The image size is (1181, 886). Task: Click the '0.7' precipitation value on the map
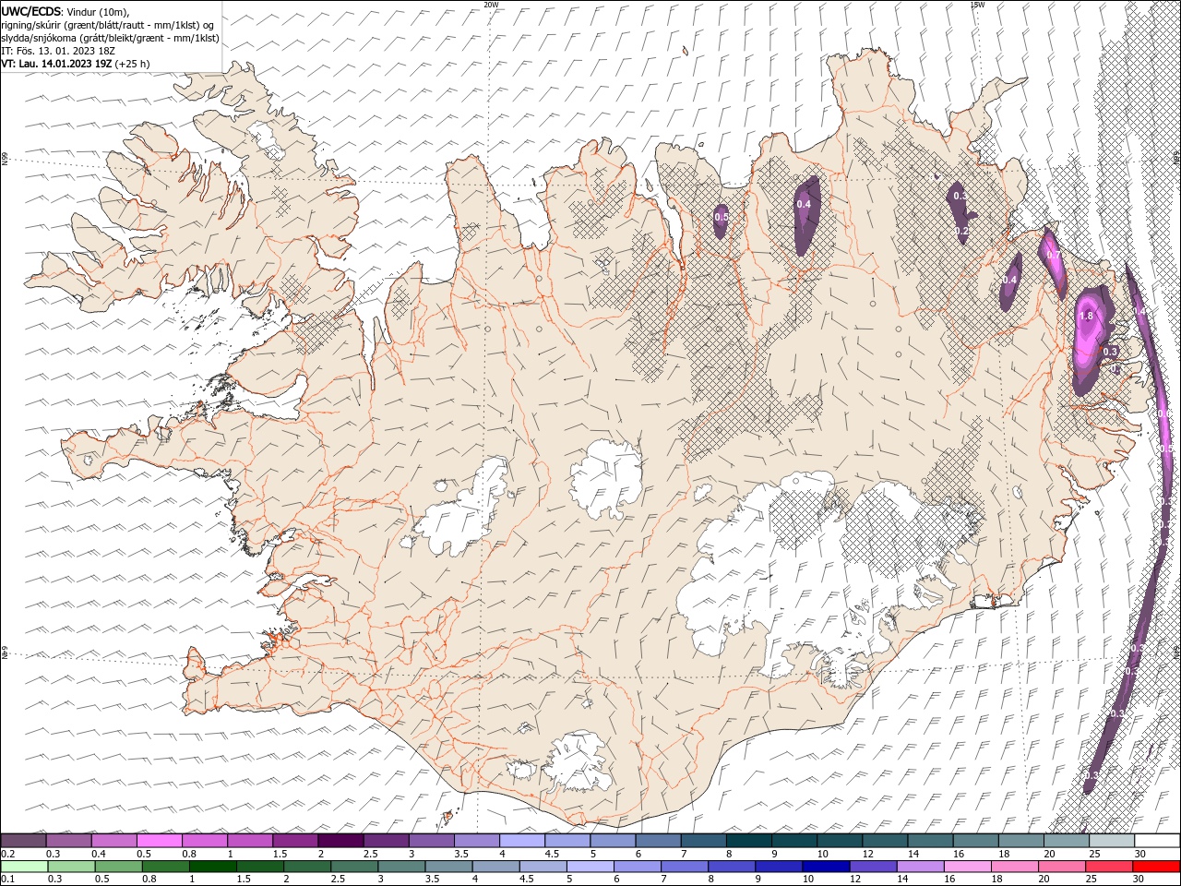(1052, 255)
